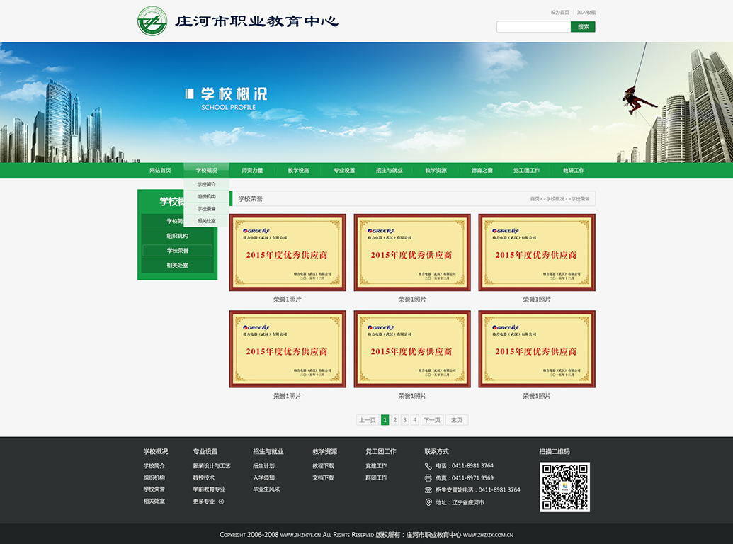Click the 服装设计与工艺 link in the footer
This screenshot has height=544, width=733.
pos(212,466)
